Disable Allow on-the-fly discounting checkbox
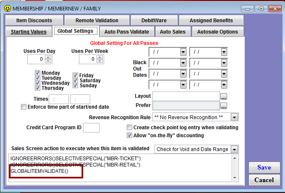The height and width of the screenshot is (193, 285). [x=129, y=136]
